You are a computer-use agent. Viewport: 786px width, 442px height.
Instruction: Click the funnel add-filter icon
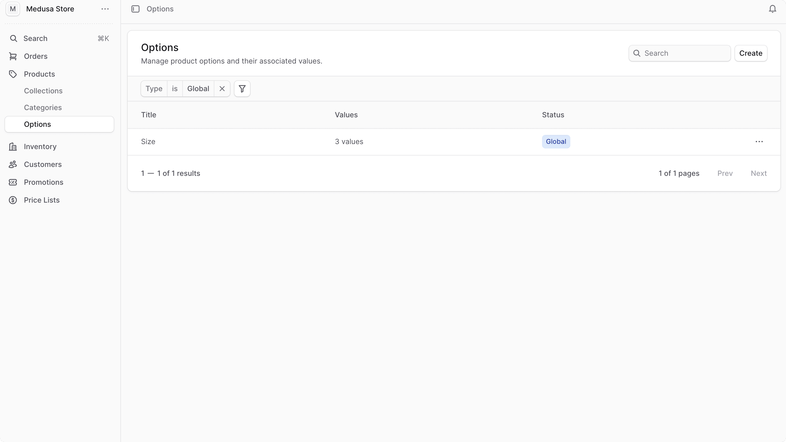[x=242, y=89]
